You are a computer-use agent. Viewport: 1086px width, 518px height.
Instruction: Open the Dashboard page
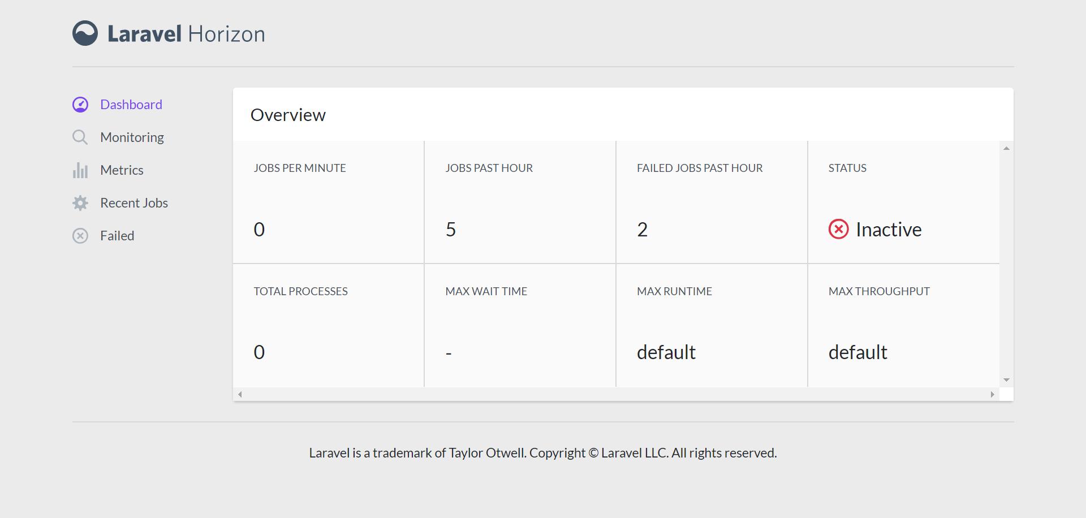point(131,105)
